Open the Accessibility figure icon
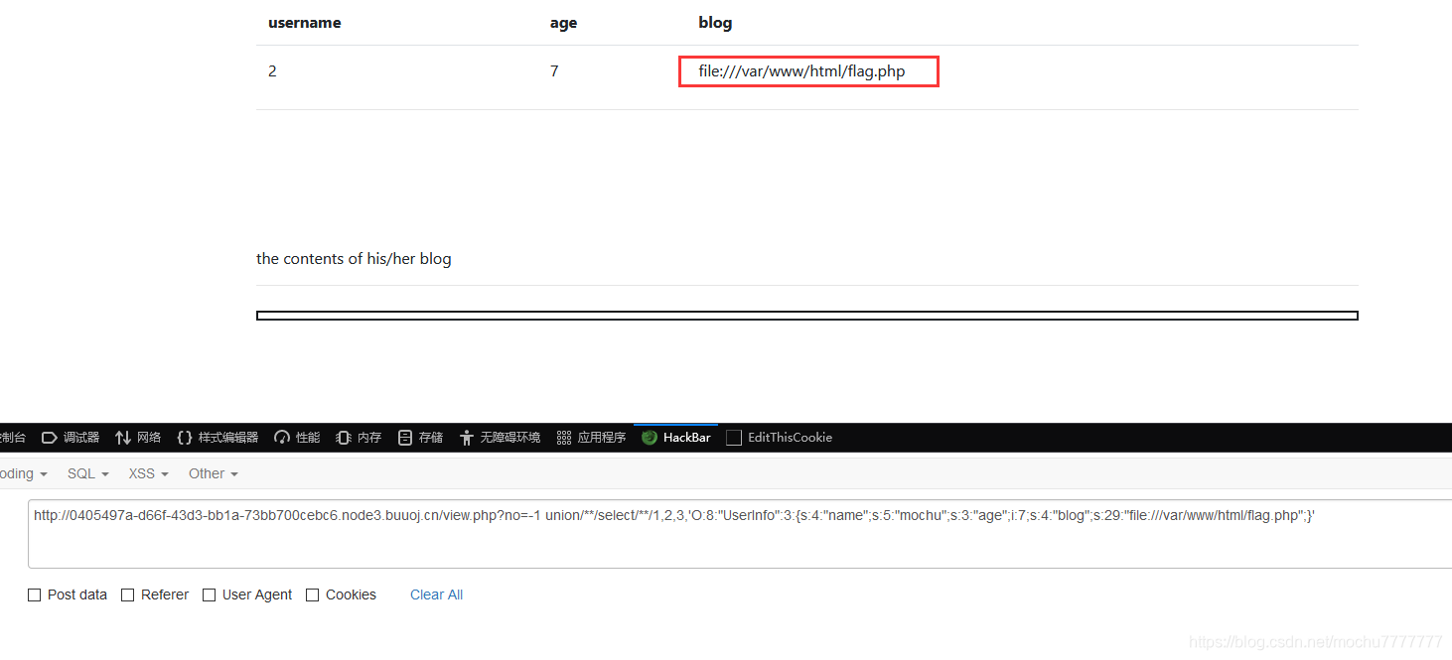The height and width of the screenshot is (660, 1452). [x=467, y=438]
